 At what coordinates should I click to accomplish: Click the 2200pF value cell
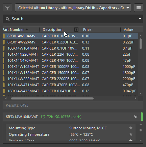point(129,79)
